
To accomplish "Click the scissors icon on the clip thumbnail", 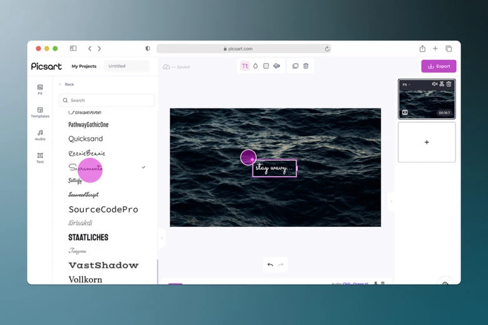I will [x=442, y=84].
